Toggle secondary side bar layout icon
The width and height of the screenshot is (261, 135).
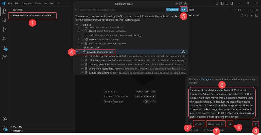[232, 3]
